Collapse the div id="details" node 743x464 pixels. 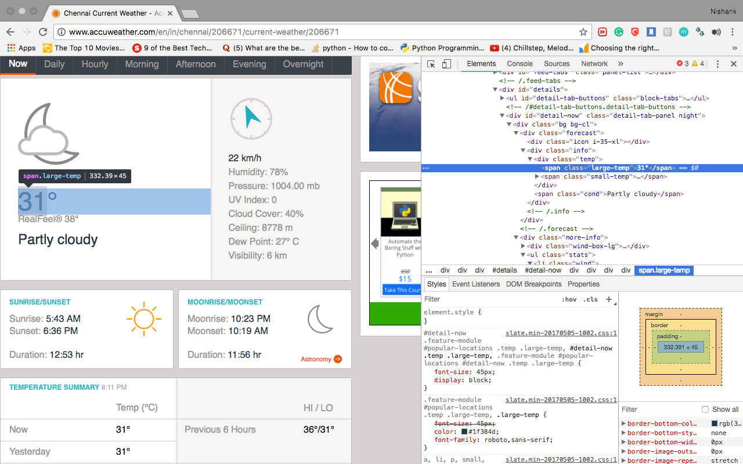click(495, 90)
